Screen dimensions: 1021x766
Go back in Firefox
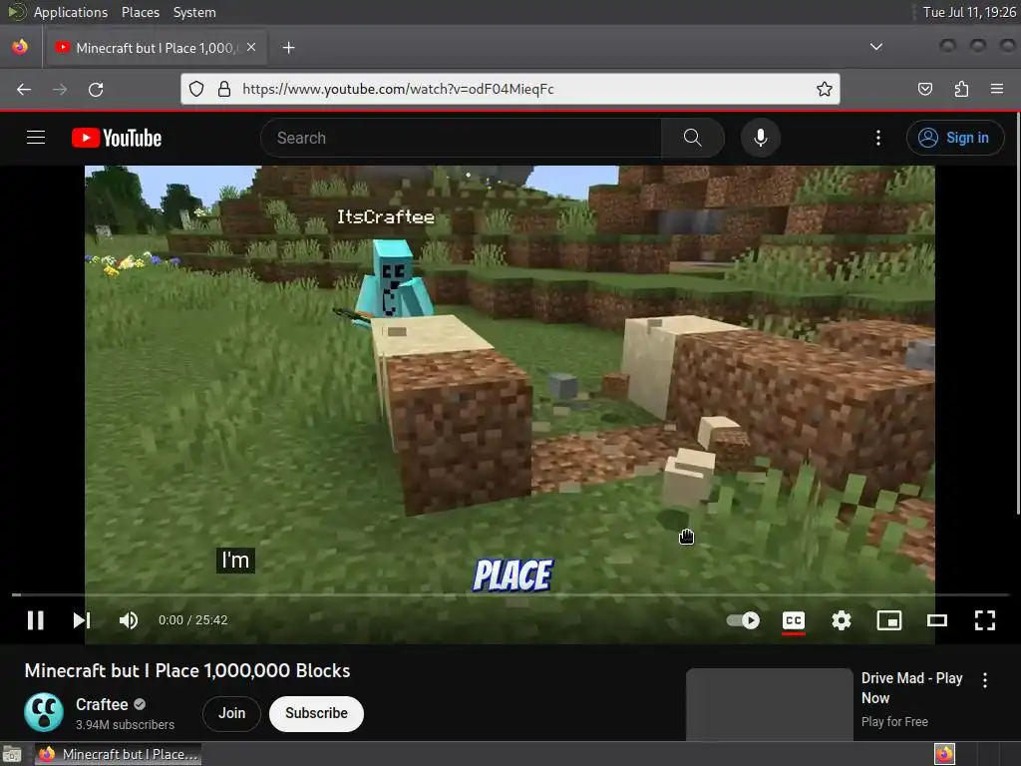pyautogui.click(x=24, y=89)
